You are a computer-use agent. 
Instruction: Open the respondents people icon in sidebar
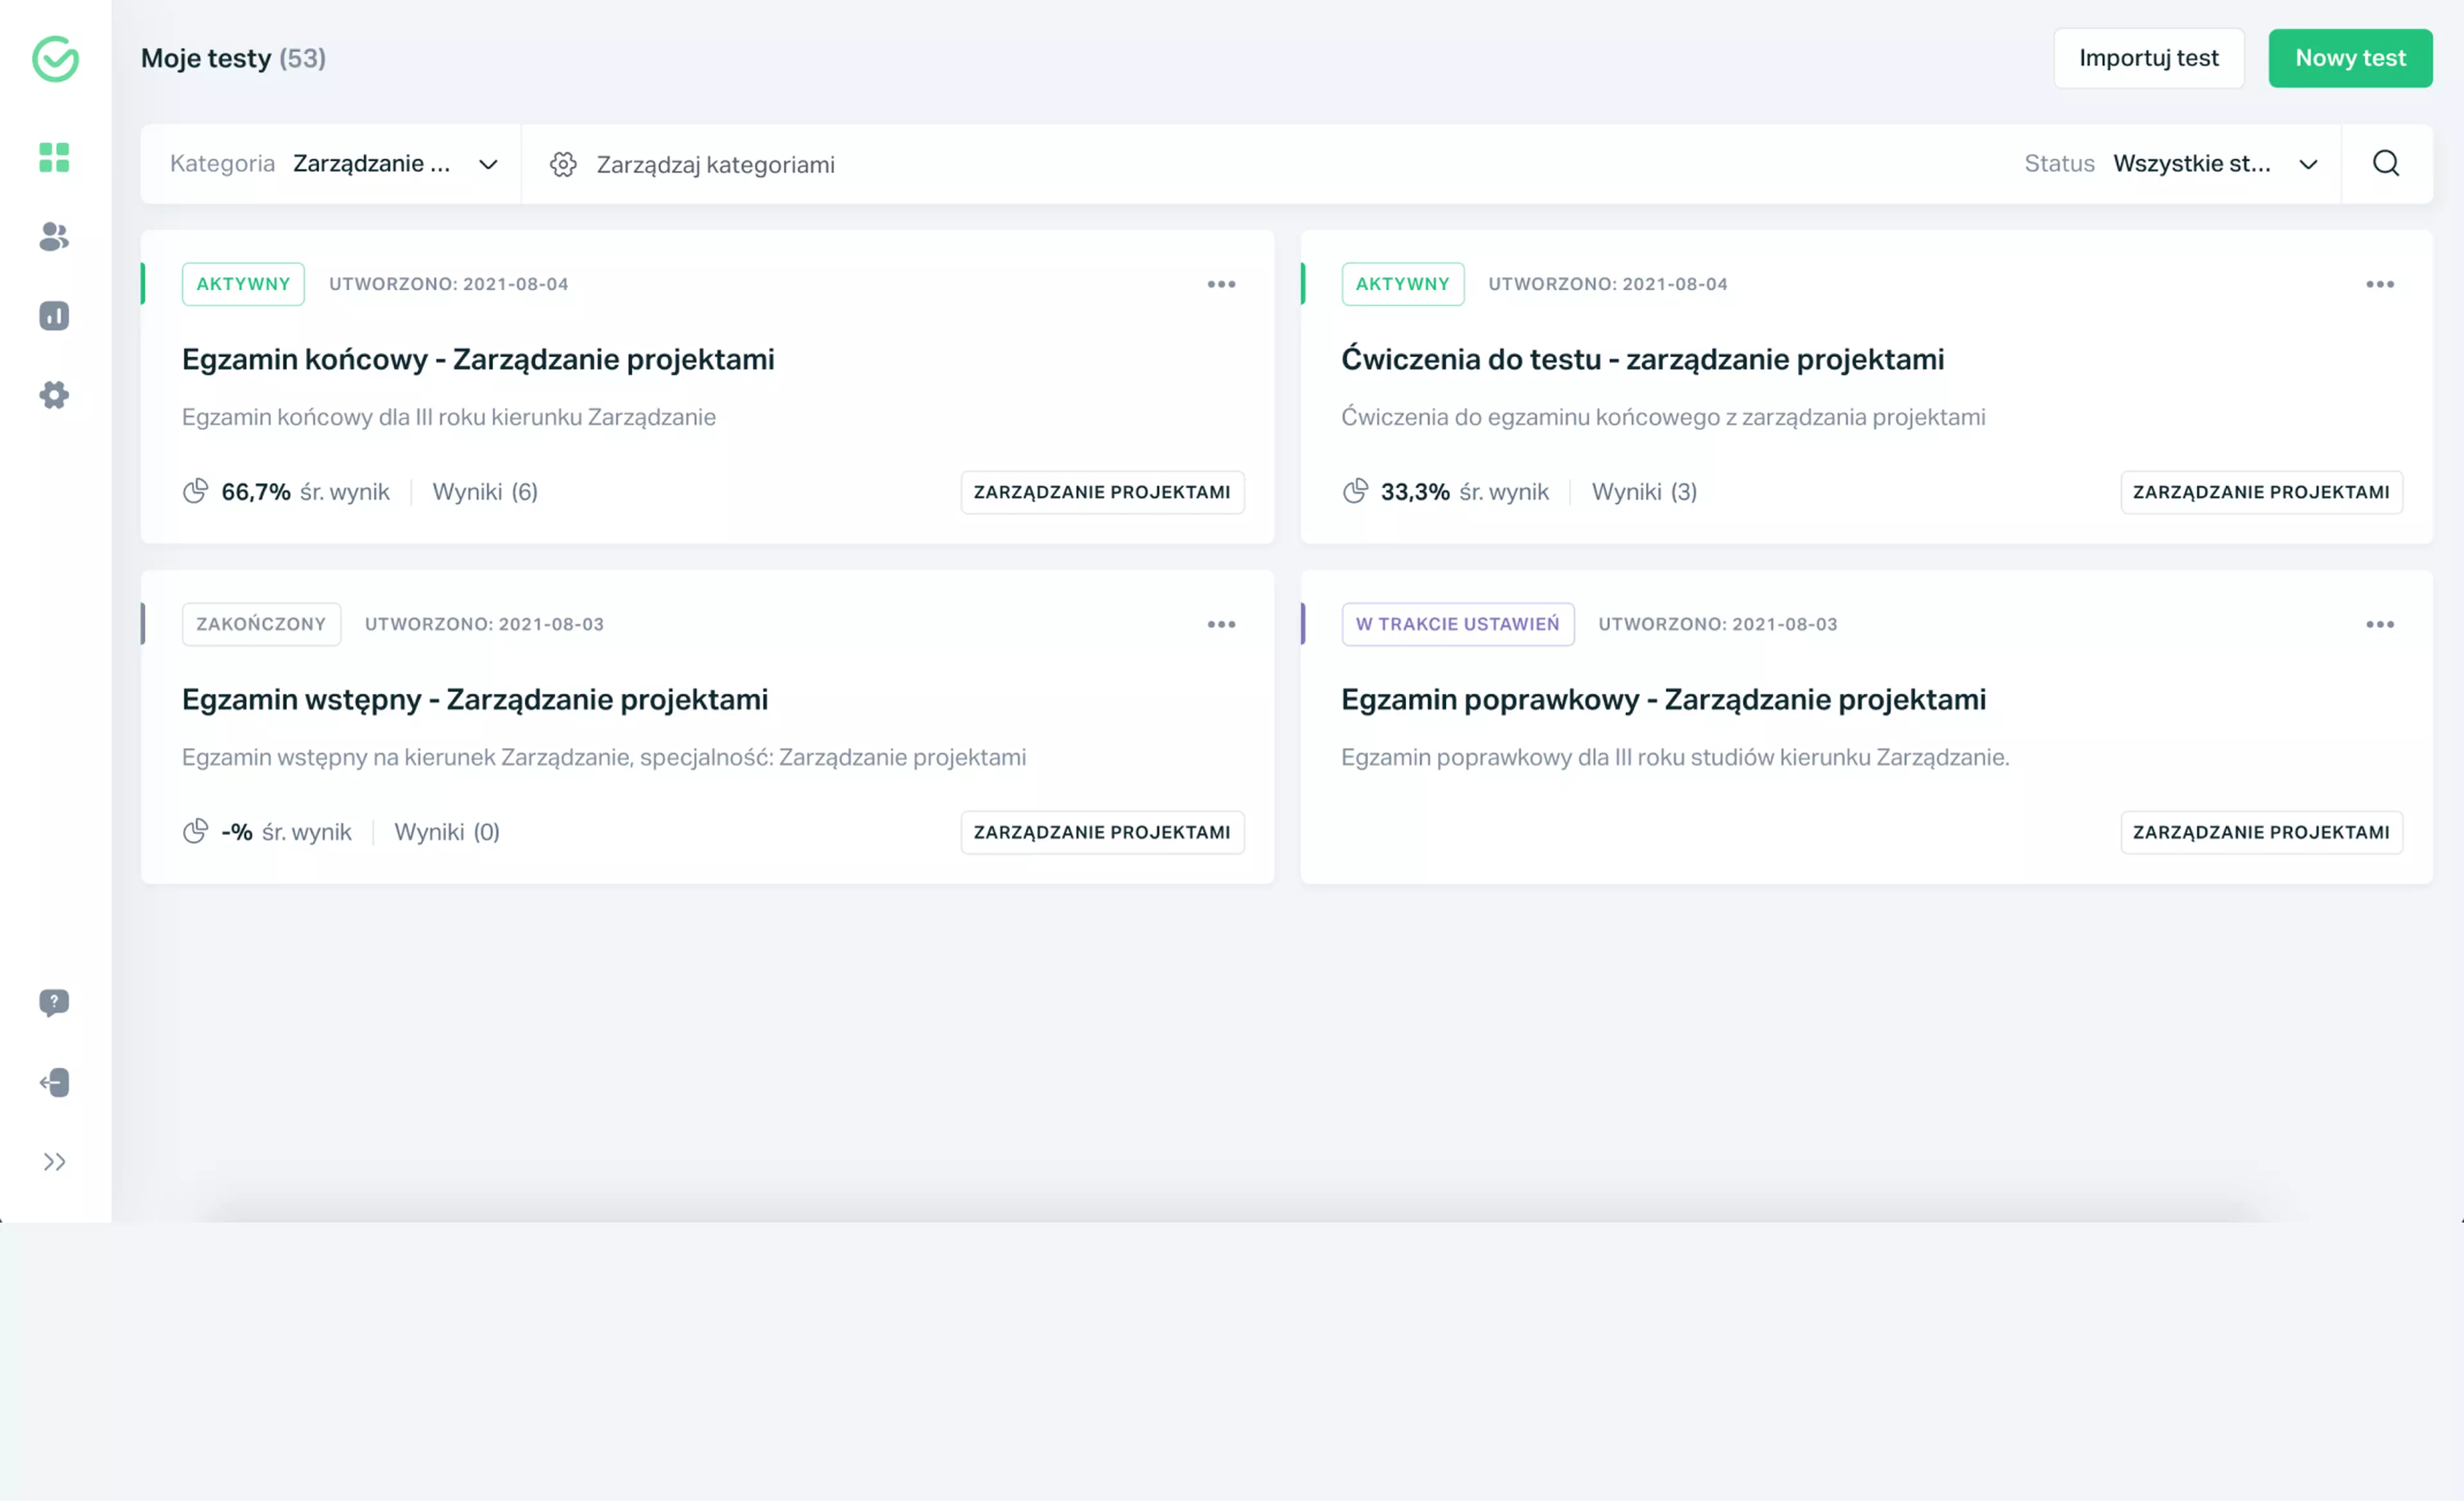(x=54, y=237)
